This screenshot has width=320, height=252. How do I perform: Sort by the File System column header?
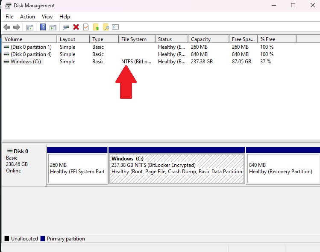coord(137,39)
